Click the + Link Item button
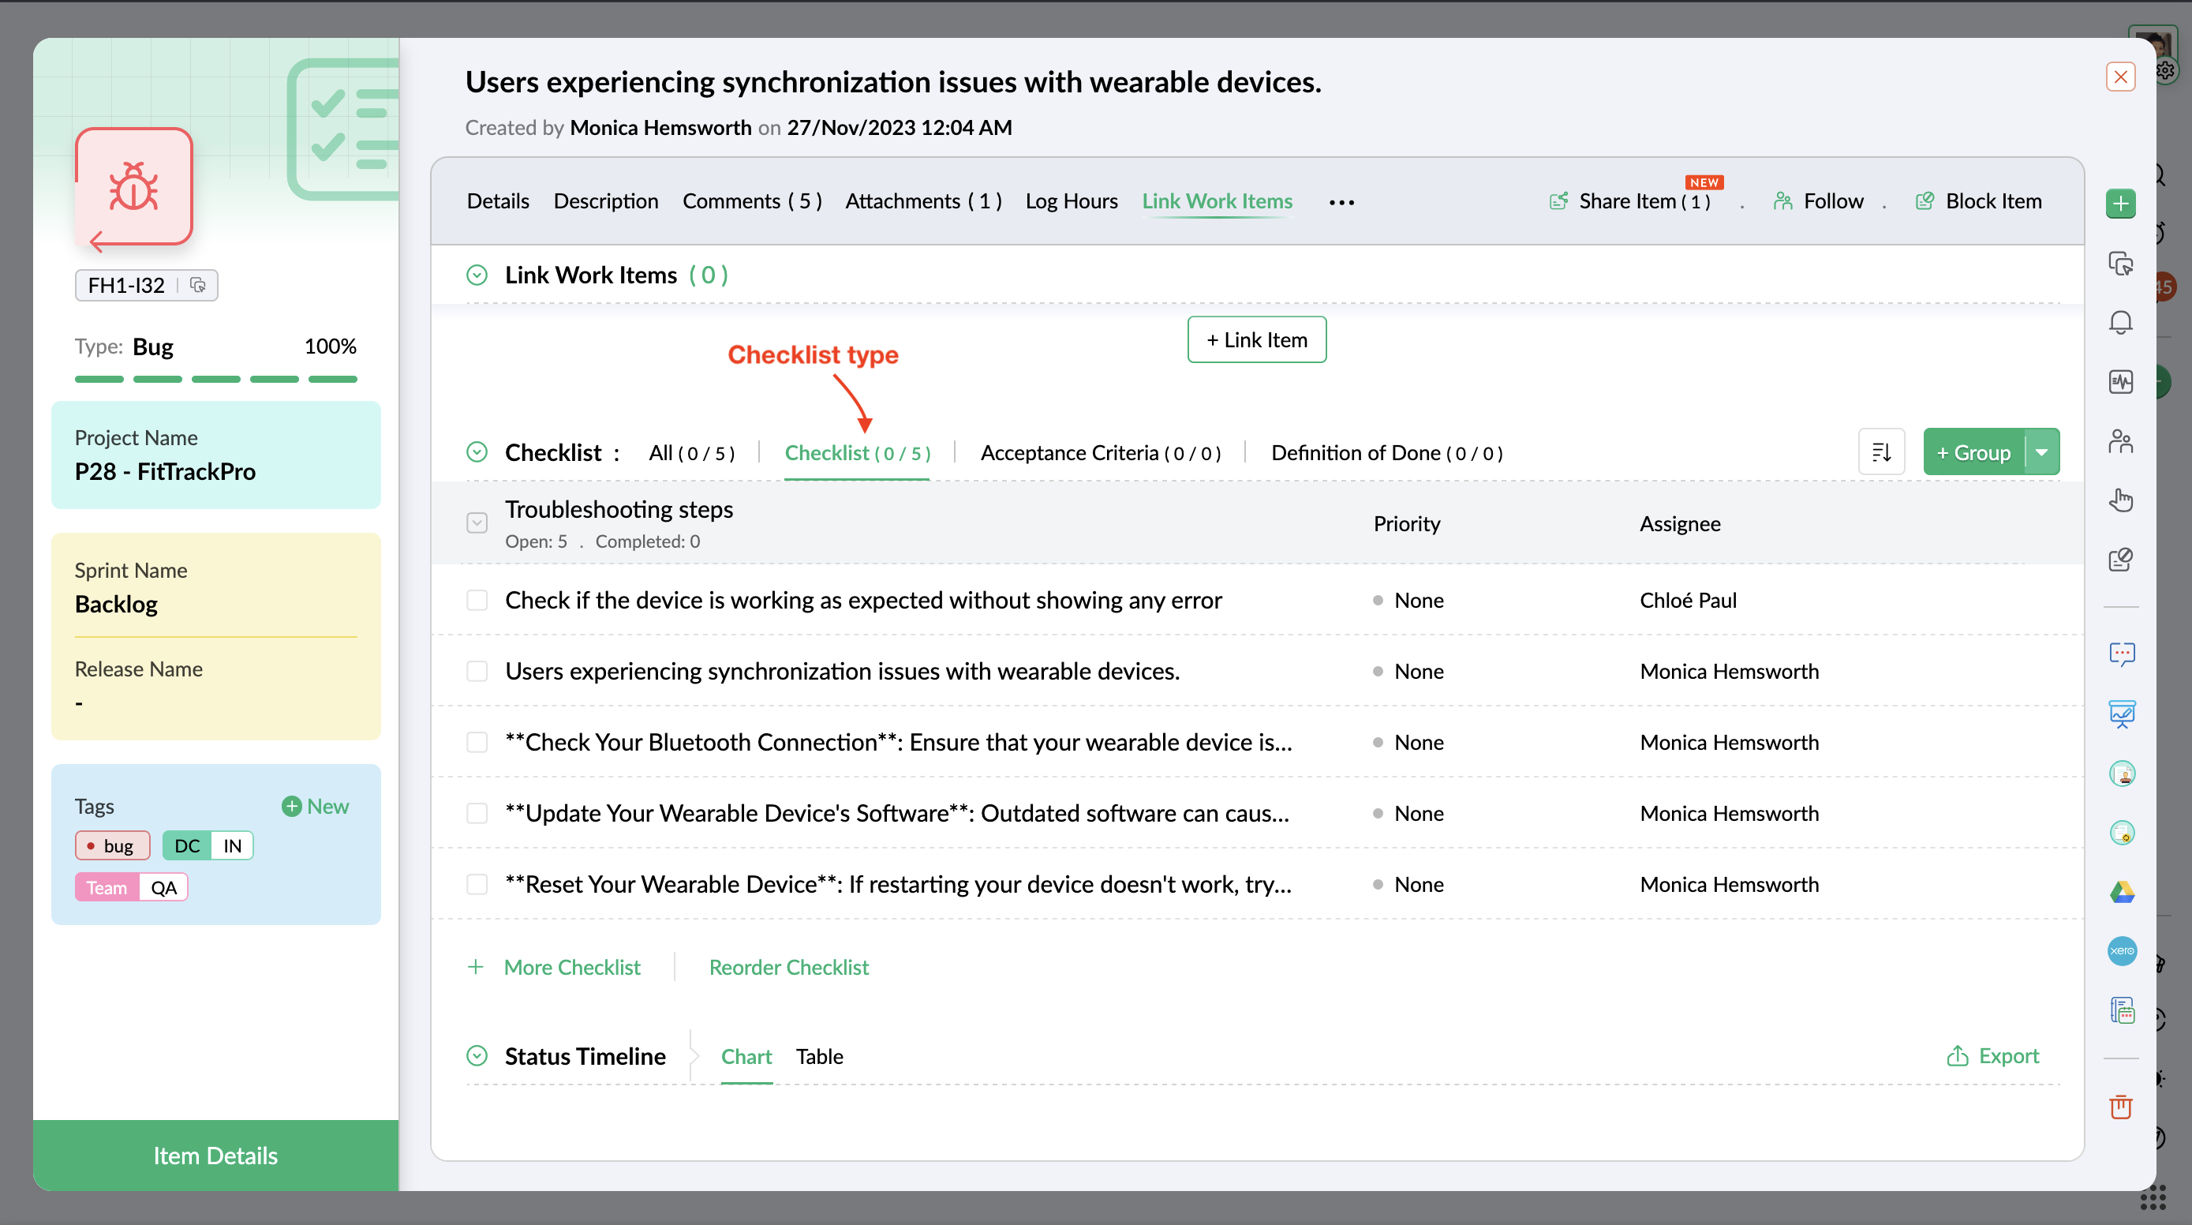 (x=1256, y=339)
